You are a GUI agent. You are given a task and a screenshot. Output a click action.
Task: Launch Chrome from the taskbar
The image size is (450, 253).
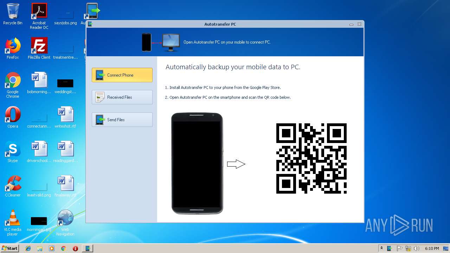tap(63, 248)
